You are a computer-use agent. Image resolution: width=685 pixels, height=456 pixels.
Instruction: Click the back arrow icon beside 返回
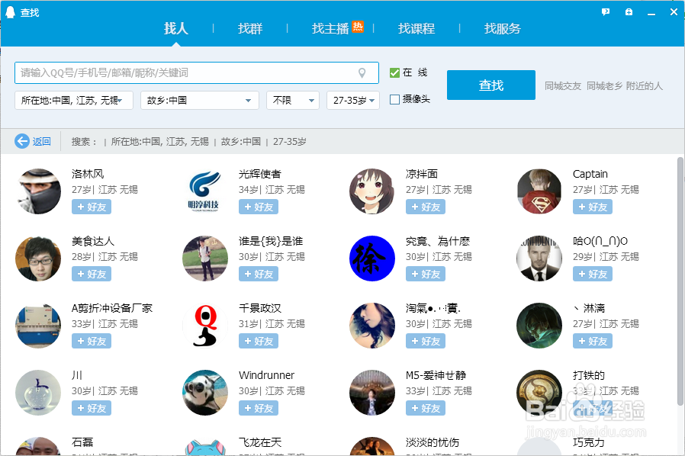pyautogui.click(x=22, y=141)
